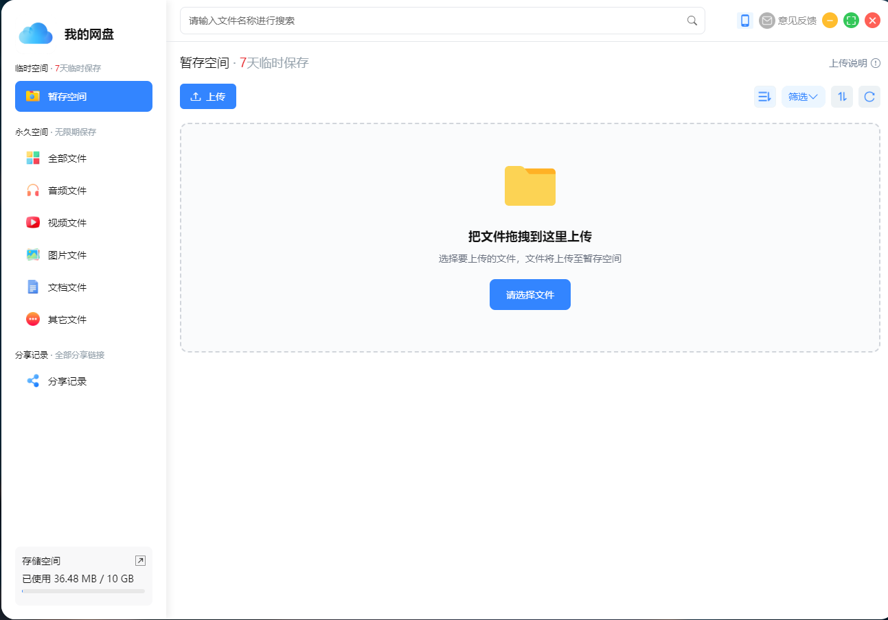Click the refresh icon
Image resolution: width=888 pixels, height=620 pixels.
(x=869, y=97)
